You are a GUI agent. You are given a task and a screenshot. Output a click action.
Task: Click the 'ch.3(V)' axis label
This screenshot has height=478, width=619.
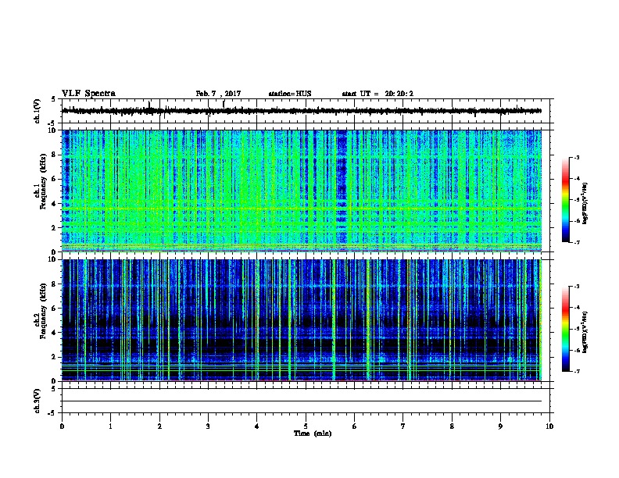tap(38, 401)
